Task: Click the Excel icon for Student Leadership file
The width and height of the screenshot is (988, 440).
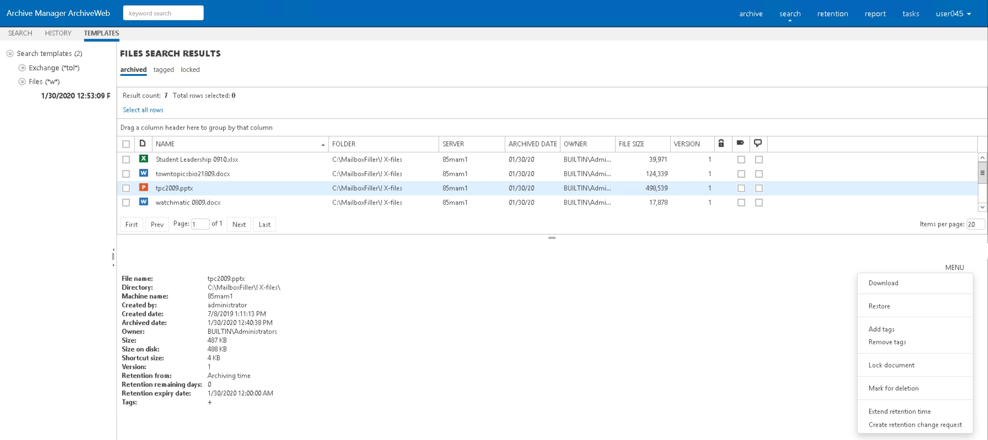Action: tap(143, 159)
